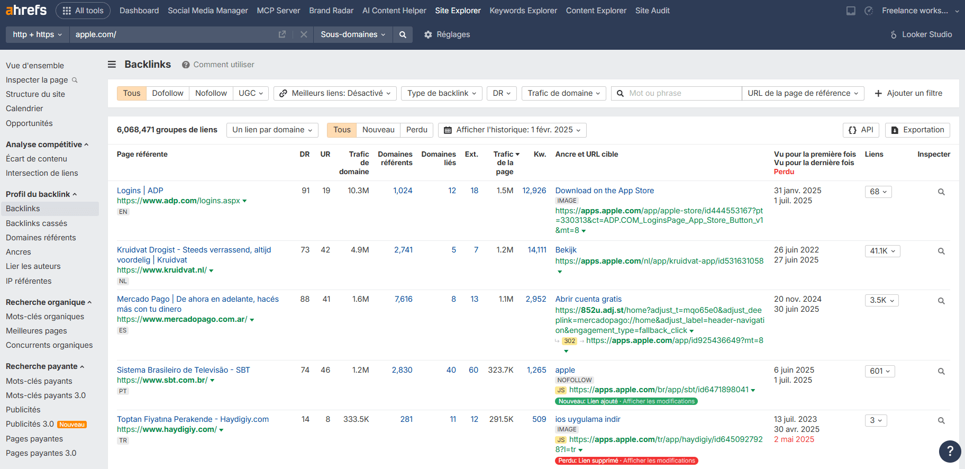The height and width of the screenshot is (469, 965).
Task: Click the search magnifier button
Action: (x=403, y=34)
